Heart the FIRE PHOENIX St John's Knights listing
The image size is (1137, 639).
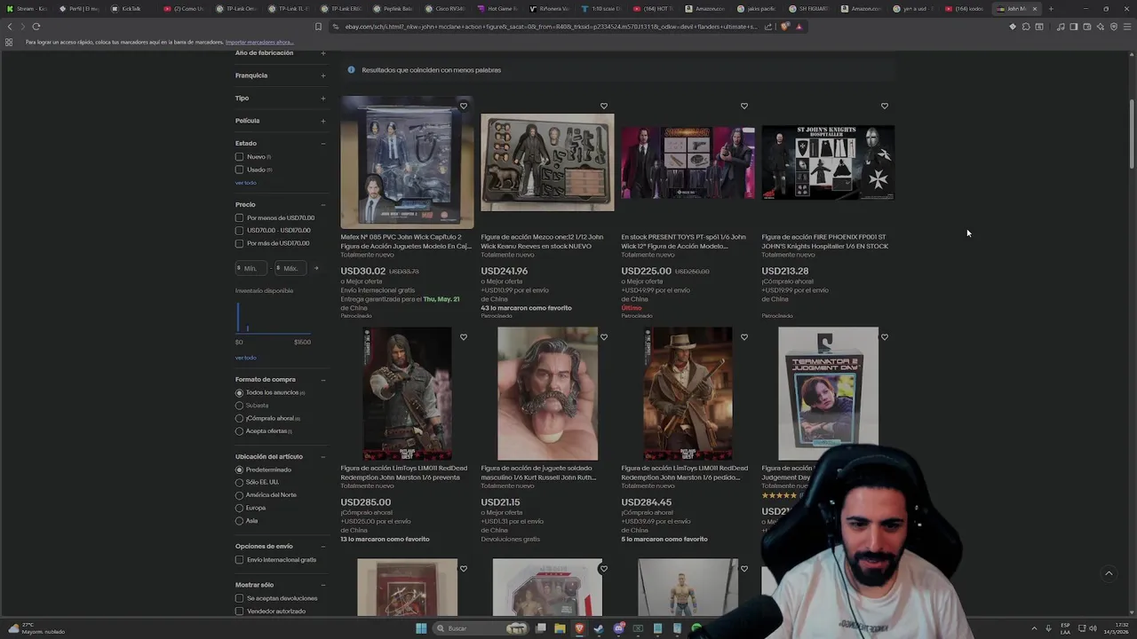pos(884,106)
